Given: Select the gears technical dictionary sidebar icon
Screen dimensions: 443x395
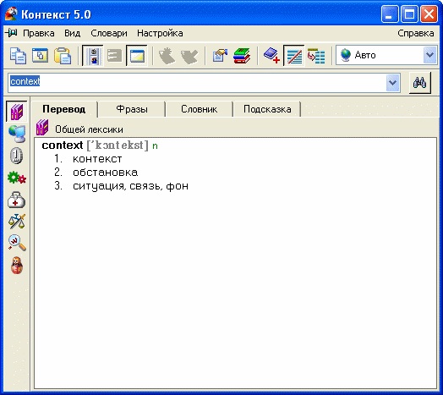Looking at the screenshot, I should (x=17, y=178).
